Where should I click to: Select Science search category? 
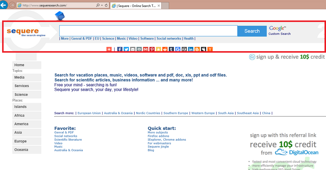[x=108, y=39]
